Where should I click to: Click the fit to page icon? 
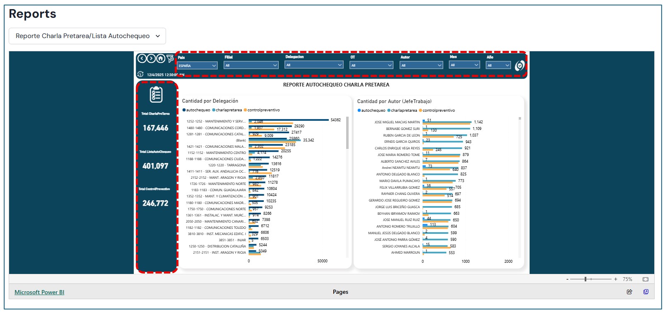tap(645, 279)
